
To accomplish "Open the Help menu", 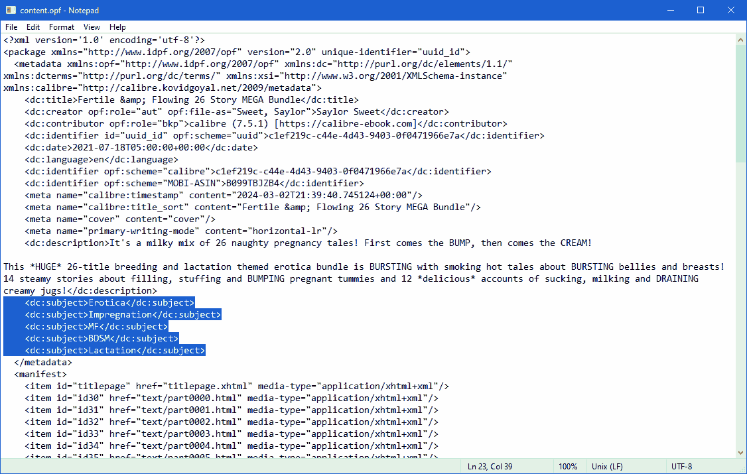I will coord(117,27).
